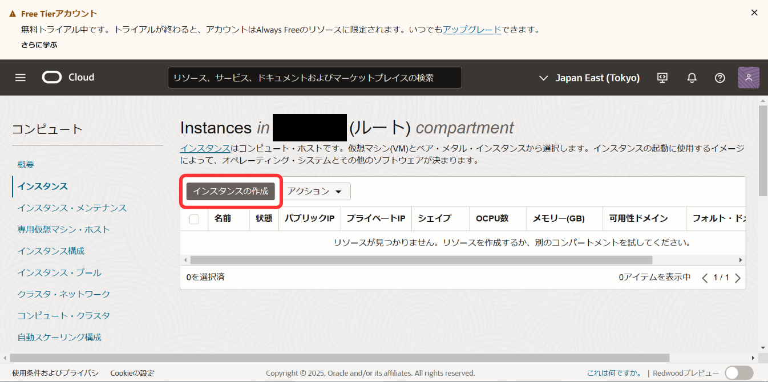Open the インスタンス link in description
The height and width of the screenshot is (382, 768).
pos(205,148)
